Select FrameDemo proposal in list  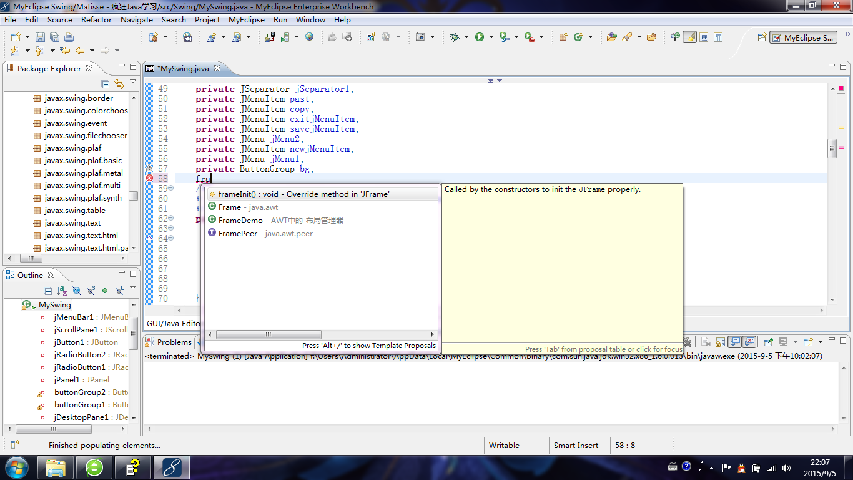(322, 221)
